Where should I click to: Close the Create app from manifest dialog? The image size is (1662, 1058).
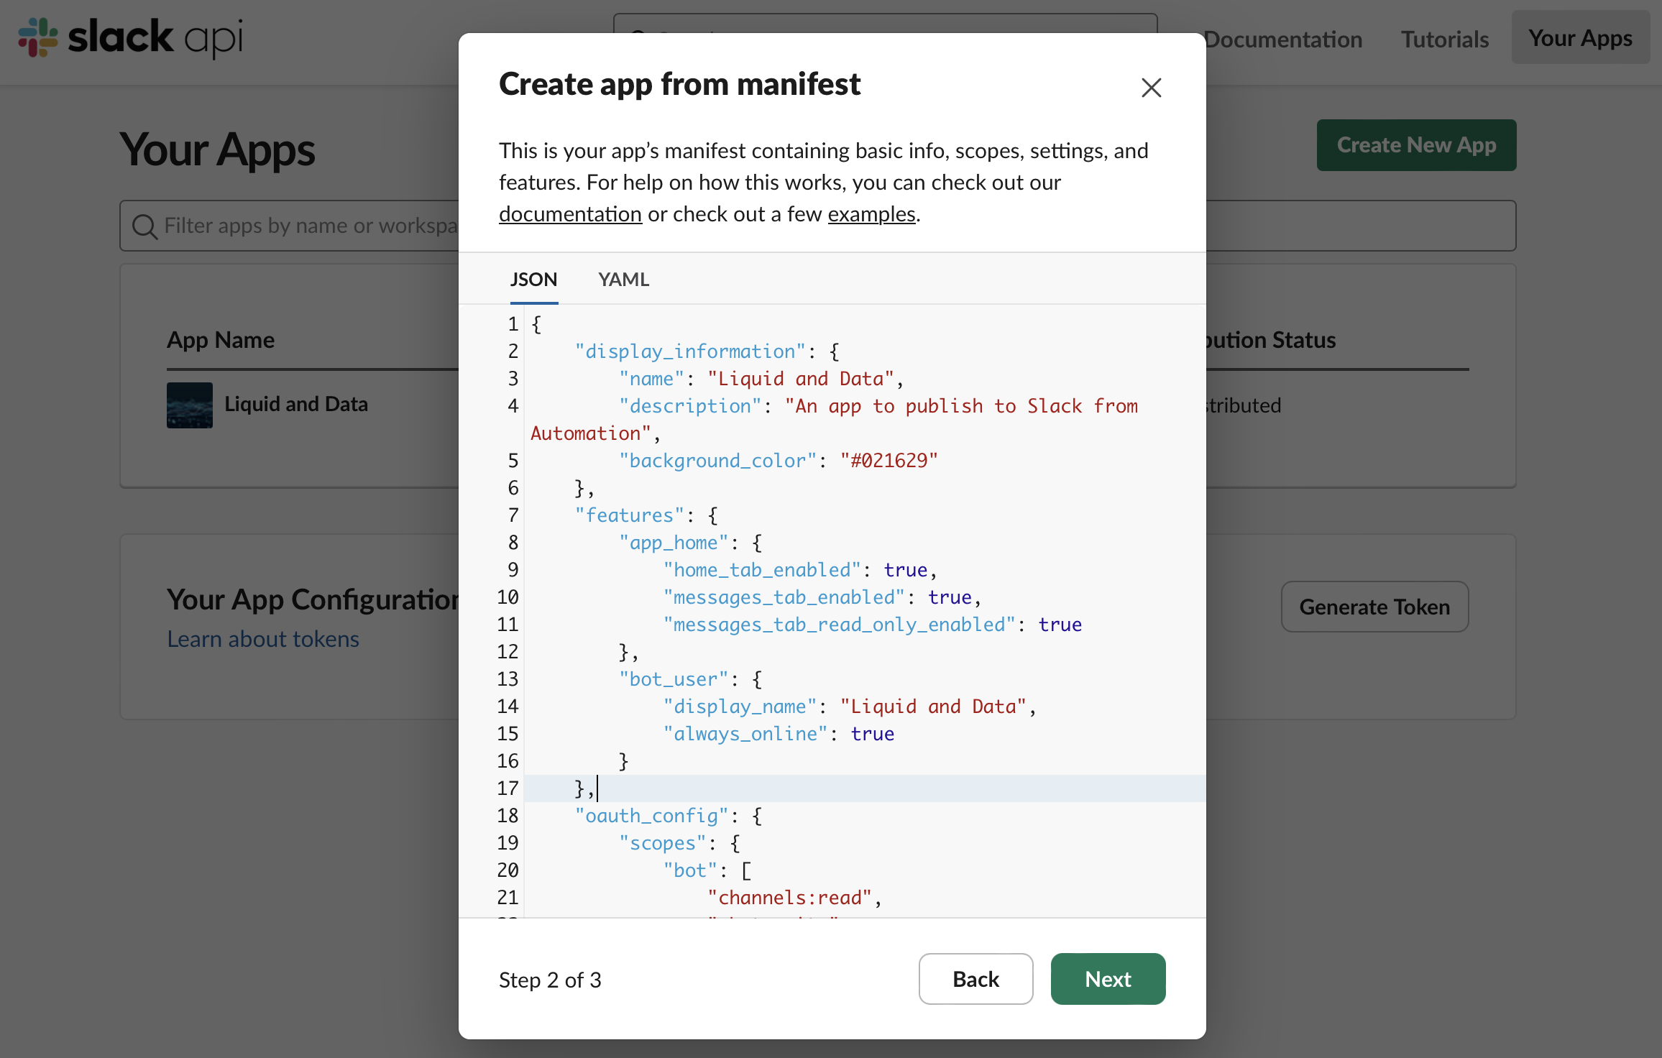pos(1151,88)
